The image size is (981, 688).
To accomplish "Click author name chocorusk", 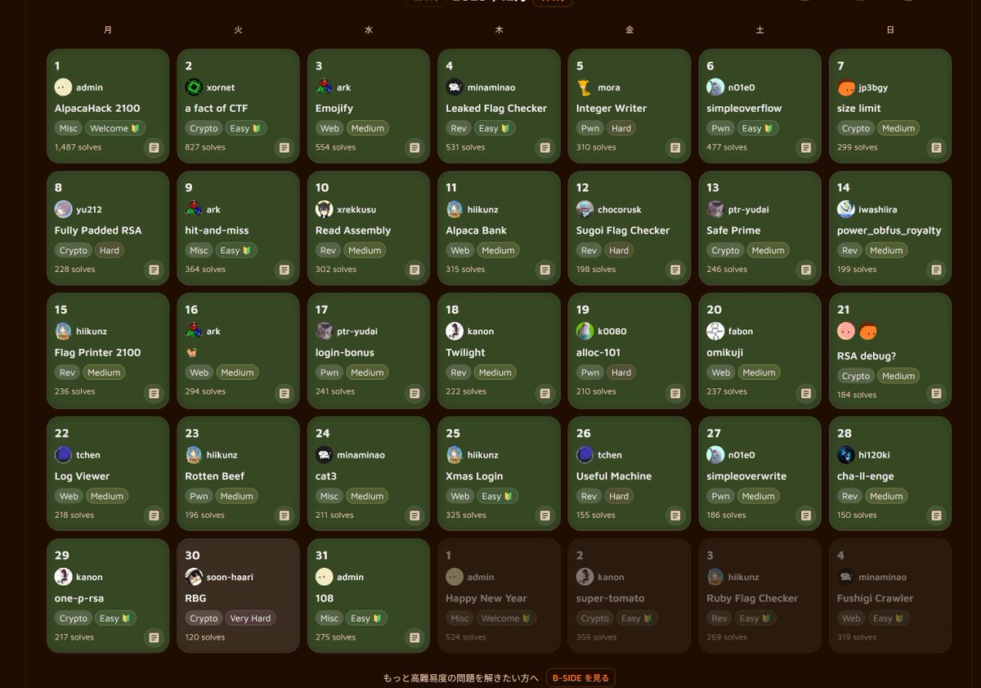I will [x=620, y=210].
